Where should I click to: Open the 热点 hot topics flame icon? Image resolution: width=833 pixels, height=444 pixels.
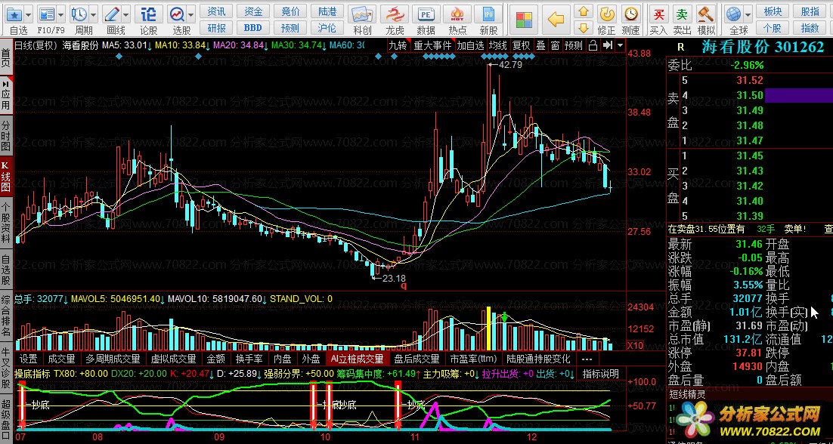[x=457, y=16]
